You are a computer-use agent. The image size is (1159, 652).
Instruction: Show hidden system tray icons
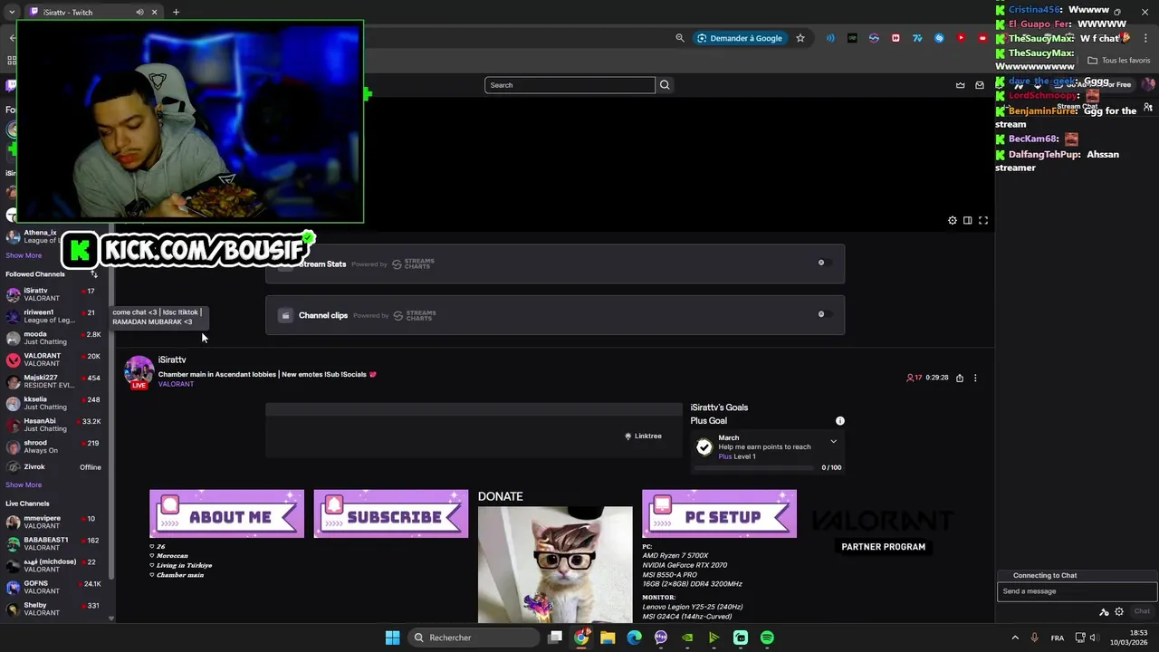tap(1015, 638)
